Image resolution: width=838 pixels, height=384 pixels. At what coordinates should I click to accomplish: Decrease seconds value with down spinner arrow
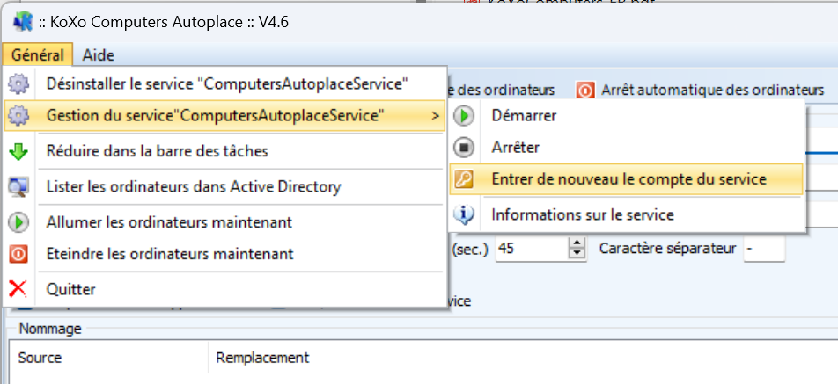577,254
